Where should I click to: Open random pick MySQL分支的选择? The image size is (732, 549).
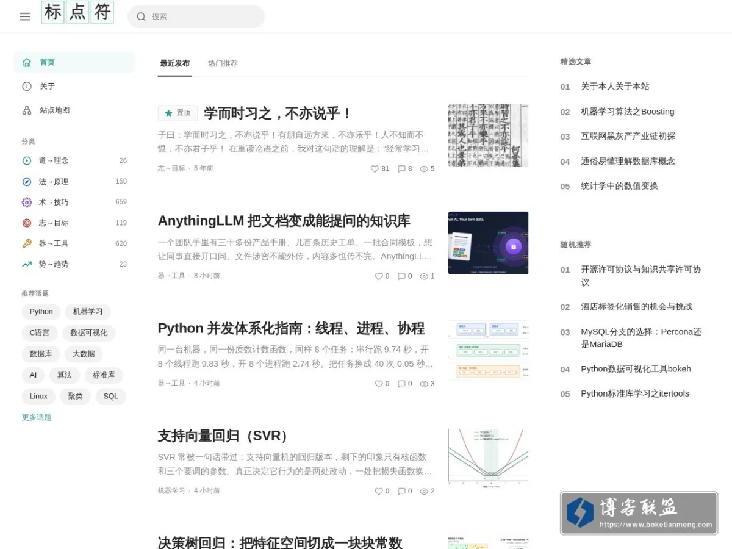tap(641, 338)
